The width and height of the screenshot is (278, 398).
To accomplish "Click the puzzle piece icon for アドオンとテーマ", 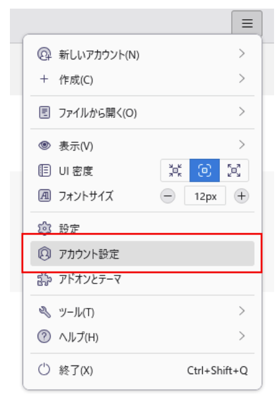I will click(44, 279).
